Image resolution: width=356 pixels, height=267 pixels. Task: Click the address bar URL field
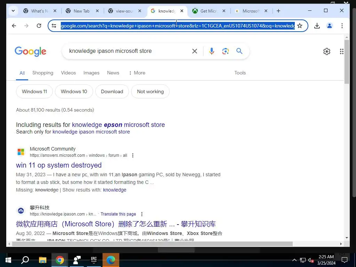(x=178, y=26)
